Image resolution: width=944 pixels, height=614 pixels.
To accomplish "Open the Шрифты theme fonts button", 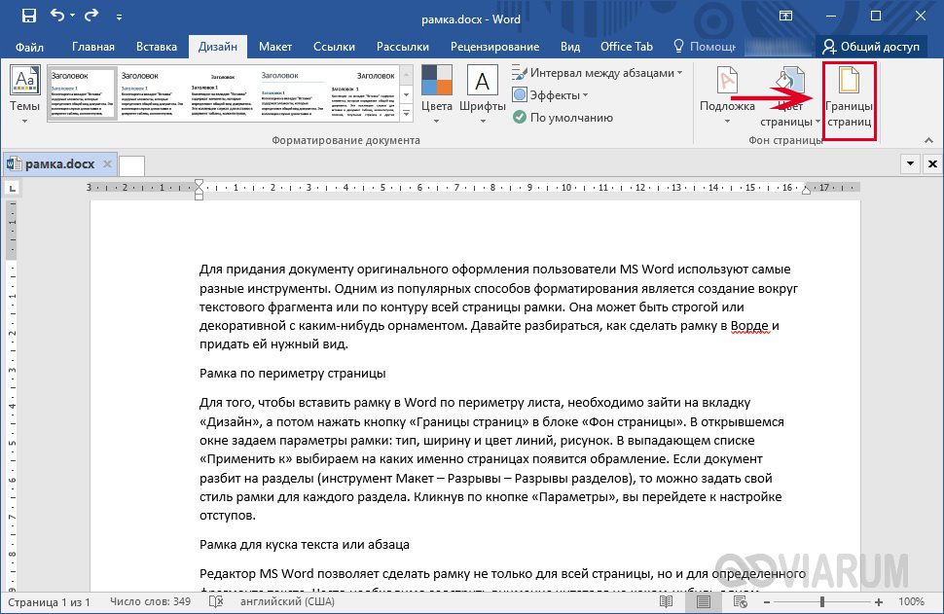I will [x=483, y=94].
